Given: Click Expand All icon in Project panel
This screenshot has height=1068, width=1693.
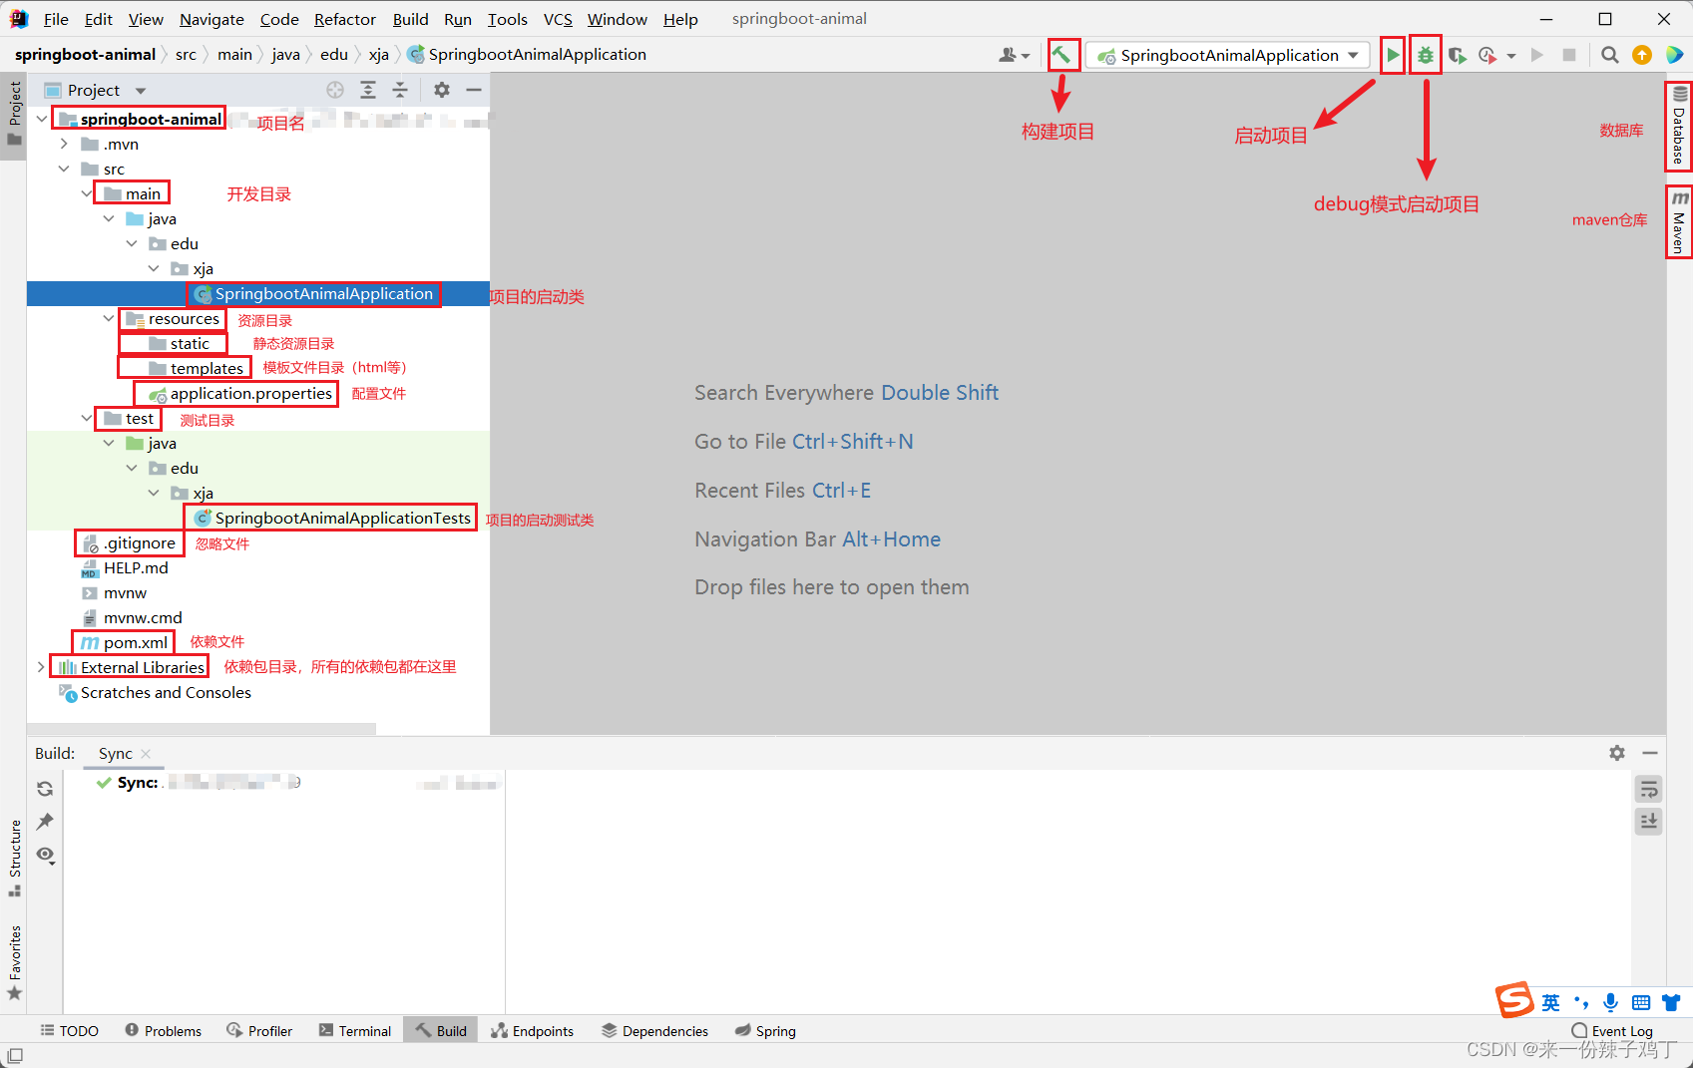Looking at the screenshot, I should (x=368, y=90).
